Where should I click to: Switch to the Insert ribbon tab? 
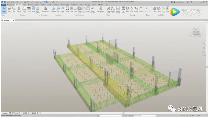click(43, 5)
